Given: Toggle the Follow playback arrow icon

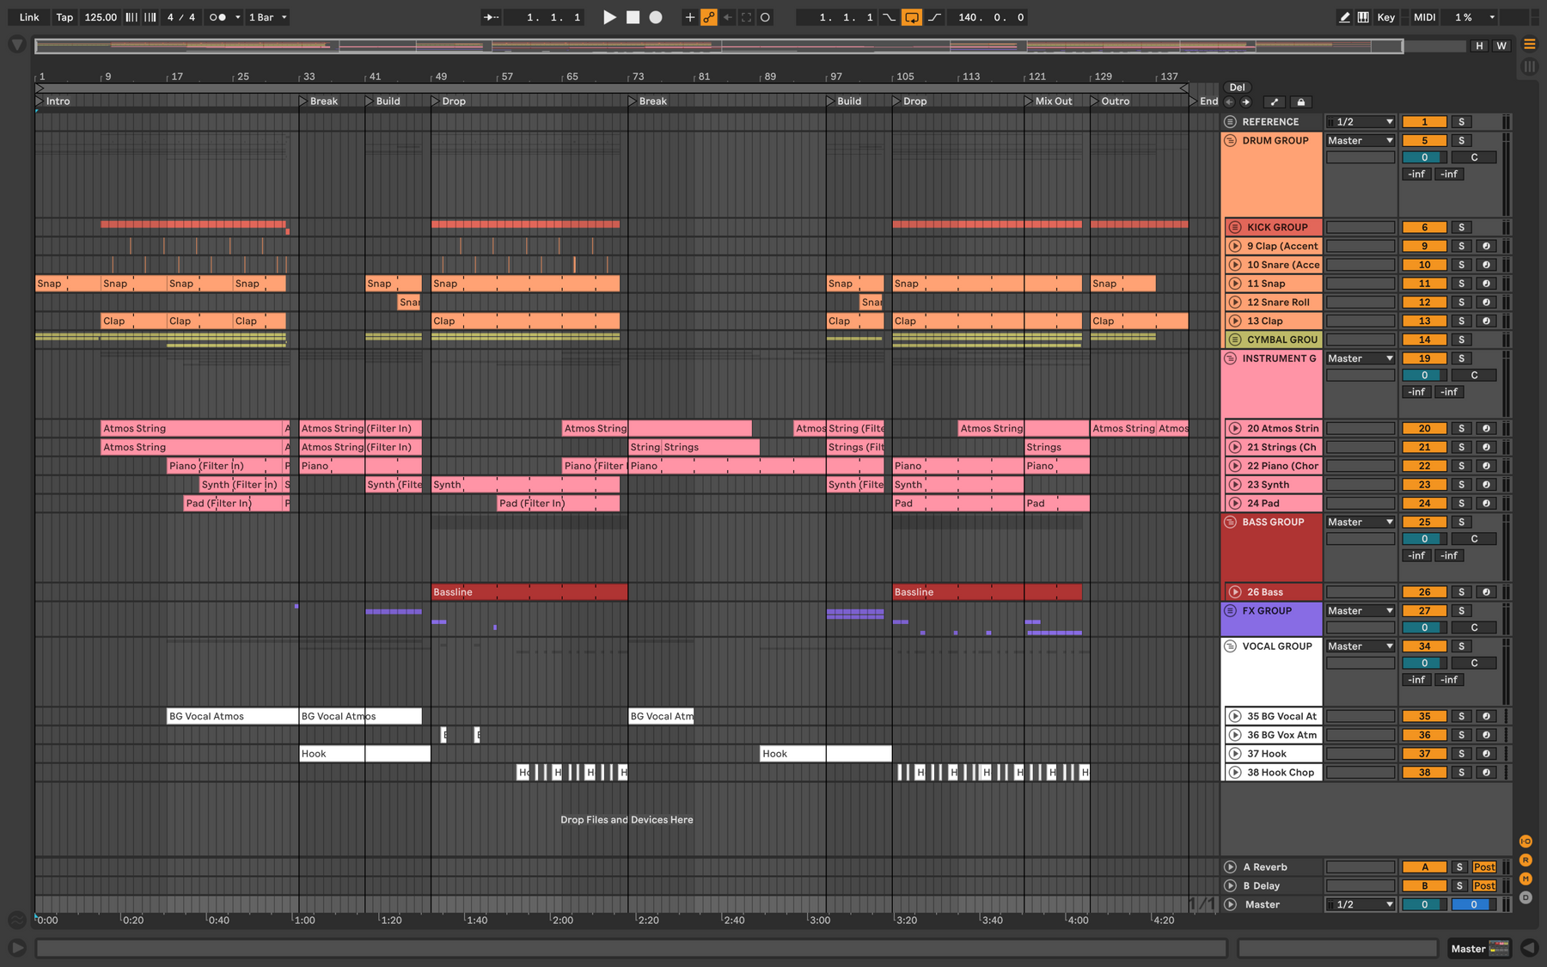Looking at the screenshot, I should (x=491, y=17).
